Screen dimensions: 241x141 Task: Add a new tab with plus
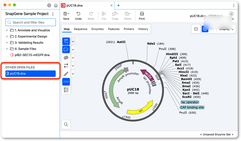click(x=118, y=5)
